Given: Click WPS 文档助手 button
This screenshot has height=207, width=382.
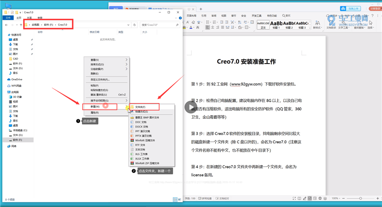Looking at the screenshot, I should point(331,25).
